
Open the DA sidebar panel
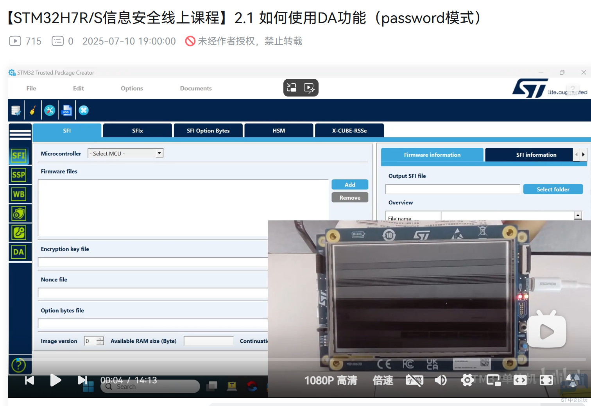[x=19, y=252]
